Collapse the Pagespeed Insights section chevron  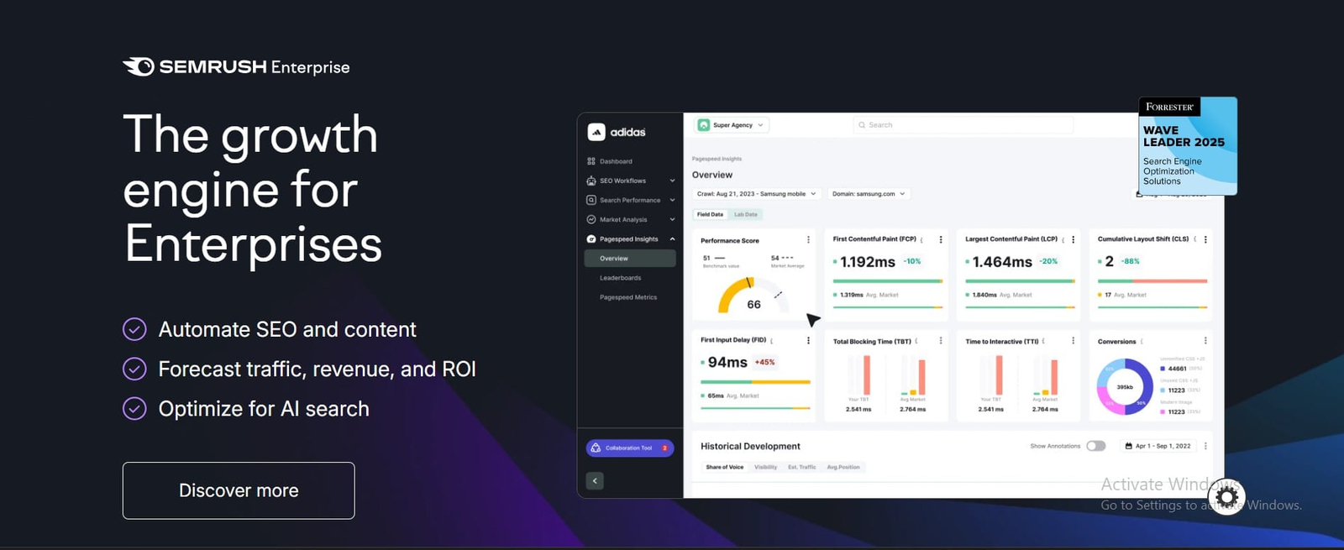672,238
